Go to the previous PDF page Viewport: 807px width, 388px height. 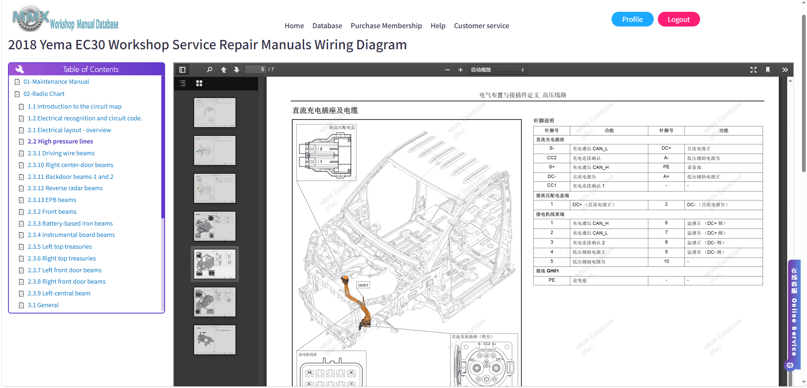pos(224,70)
